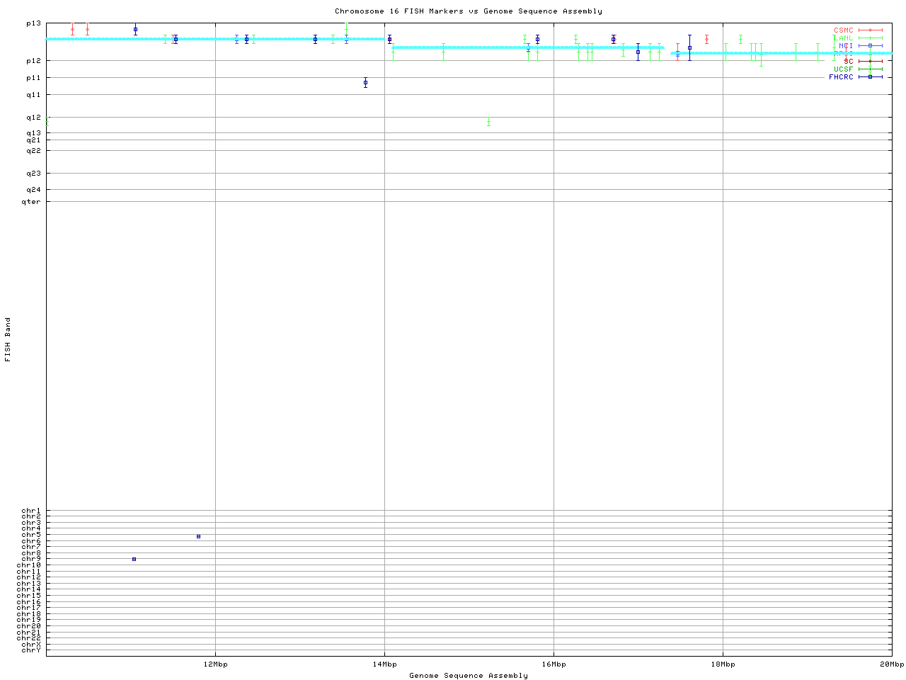
Task: Click the LANL legend label
Action: (x=845, y=38)
